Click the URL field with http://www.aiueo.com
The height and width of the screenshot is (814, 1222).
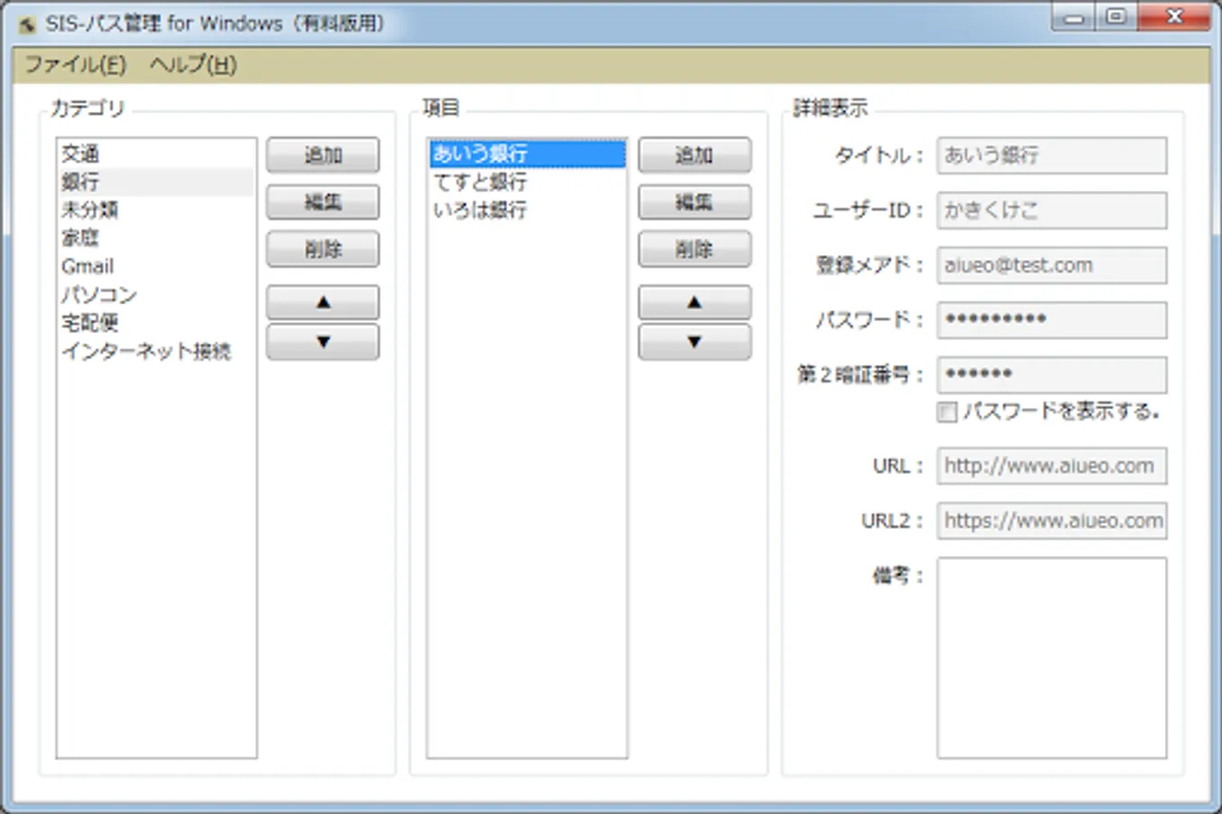tap(1052, 466)
